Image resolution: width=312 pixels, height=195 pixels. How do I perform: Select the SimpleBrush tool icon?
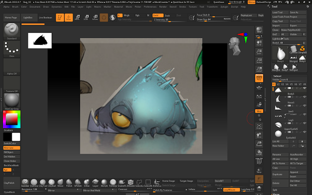coord(302,50)
